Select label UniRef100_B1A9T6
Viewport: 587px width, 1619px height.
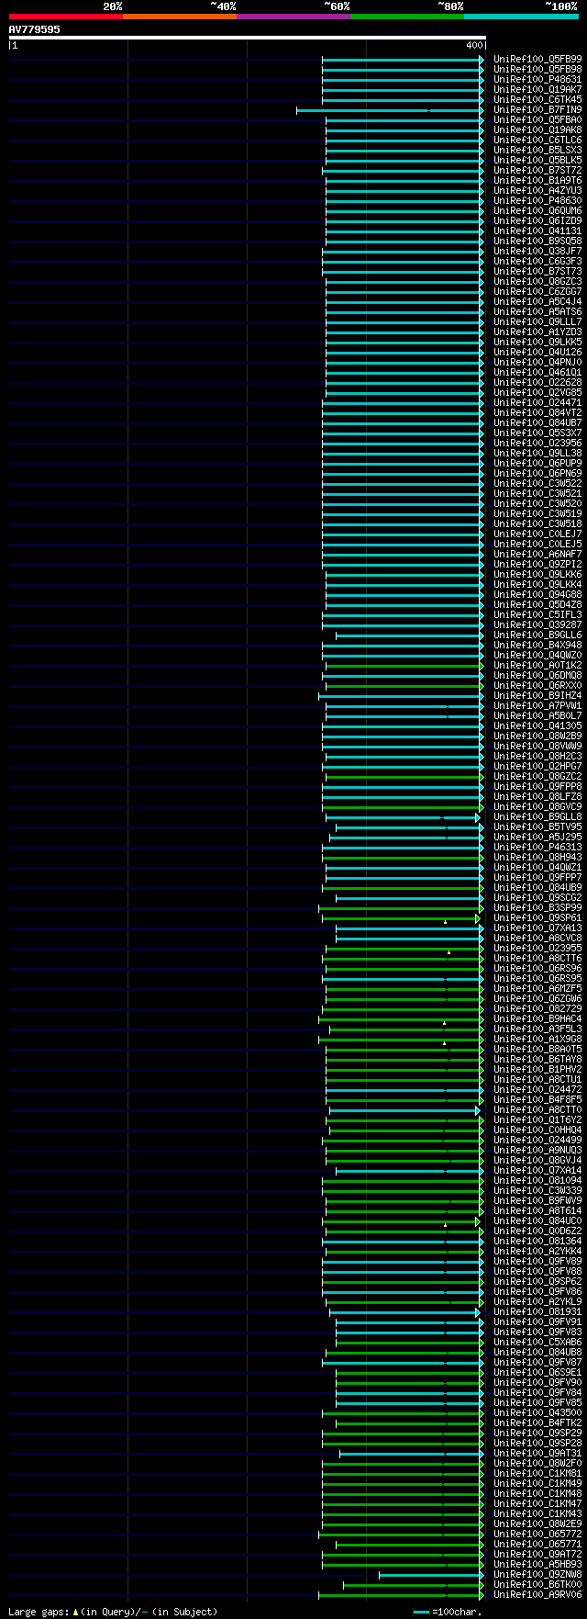tap(537, 180)
